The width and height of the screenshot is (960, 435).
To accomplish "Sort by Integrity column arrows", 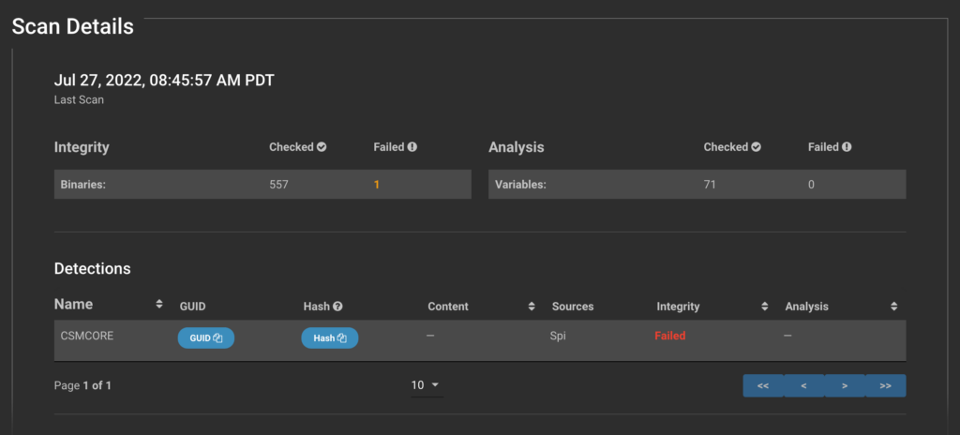I will coord(765,307).
